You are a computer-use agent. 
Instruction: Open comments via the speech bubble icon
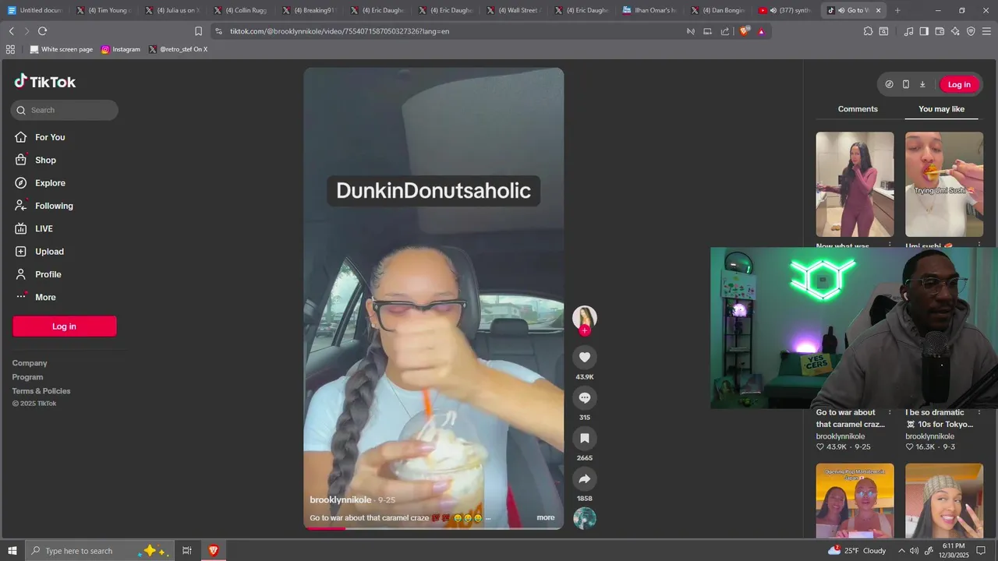[x=585, y=397]
